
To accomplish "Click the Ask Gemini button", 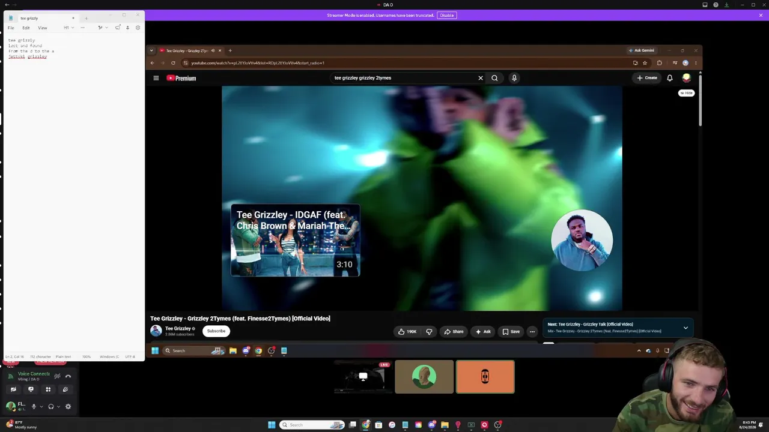I will coord(642,50).
